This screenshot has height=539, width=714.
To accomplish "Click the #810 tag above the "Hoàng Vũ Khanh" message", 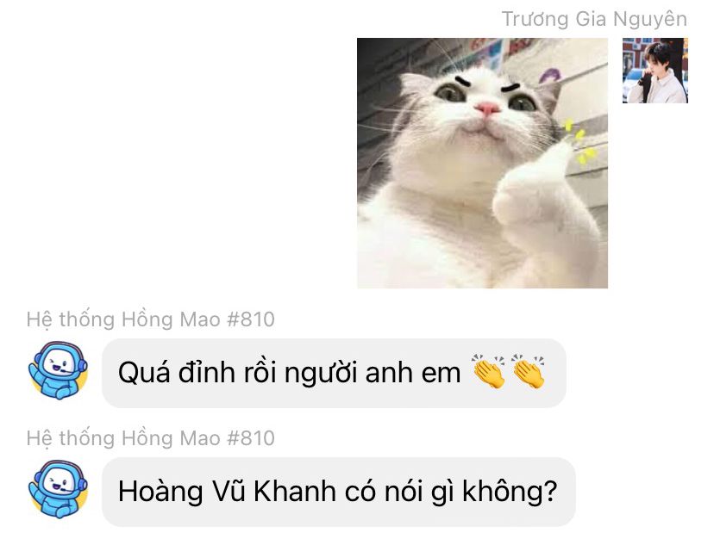I will [x=251, y=438].
